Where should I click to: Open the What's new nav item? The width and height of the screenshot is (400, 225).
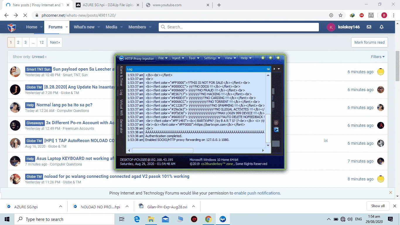(84, 27)
